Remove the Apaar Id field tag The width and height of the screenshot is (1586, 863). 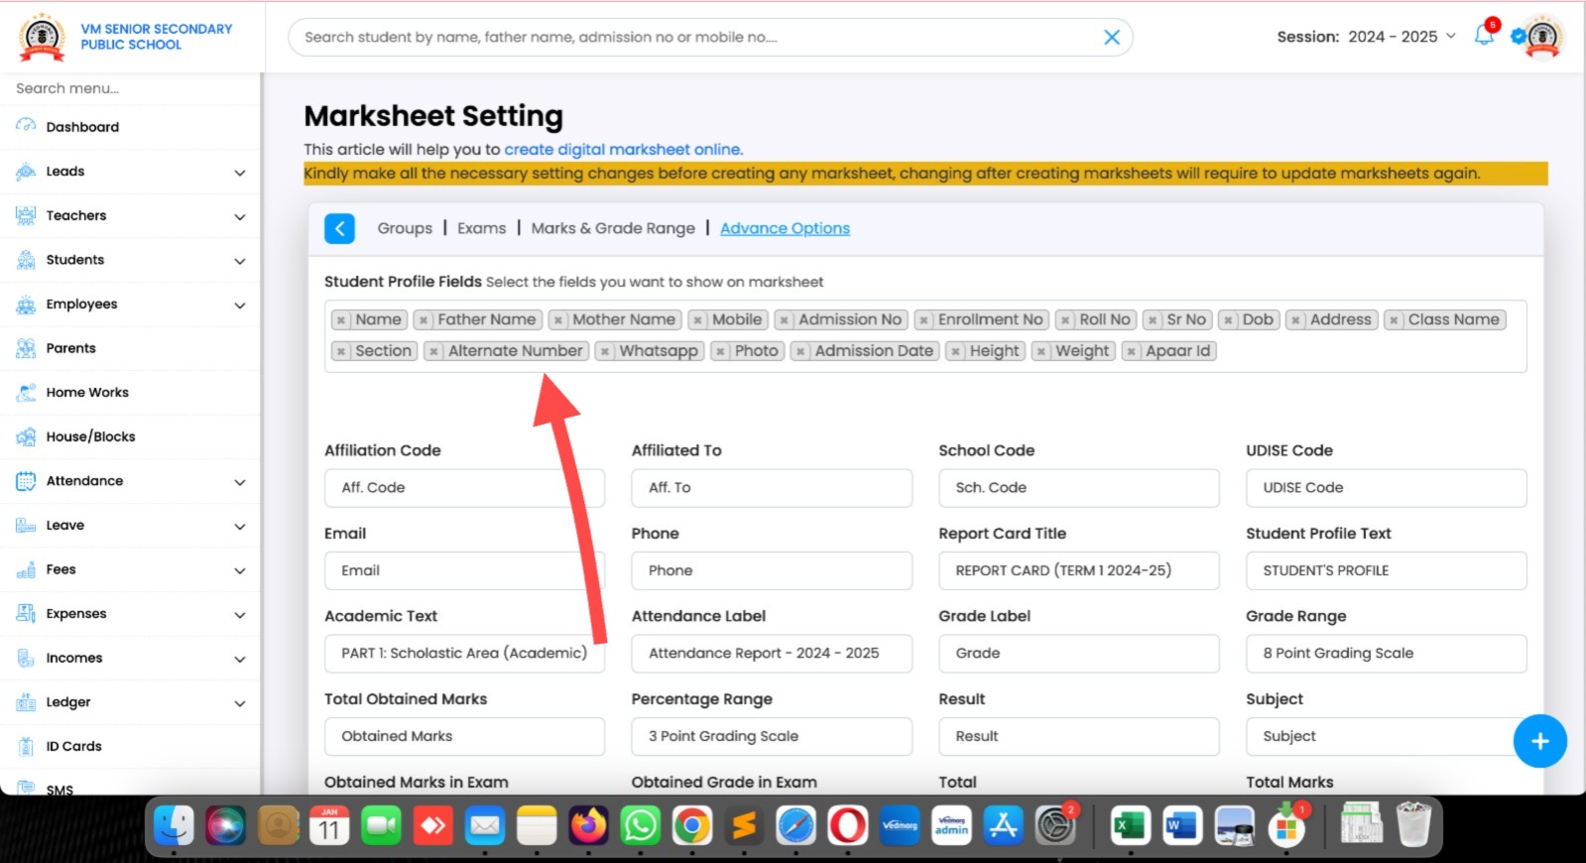click(x=1132, y=351)
